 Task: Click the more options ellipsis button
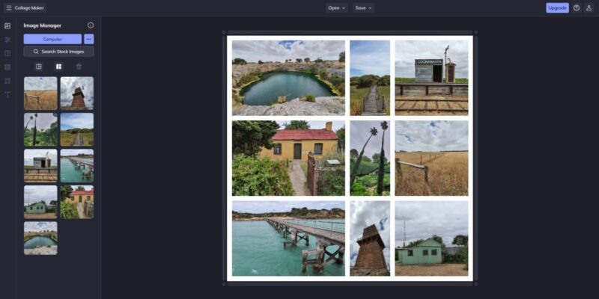click(x=89, y=39)
